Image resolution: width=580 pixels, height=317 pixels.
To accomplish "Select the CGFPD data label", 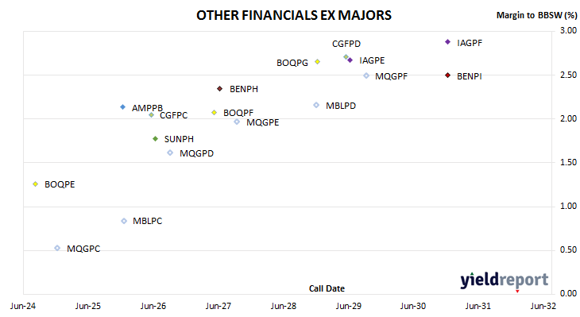I will [x=346, y=44].
